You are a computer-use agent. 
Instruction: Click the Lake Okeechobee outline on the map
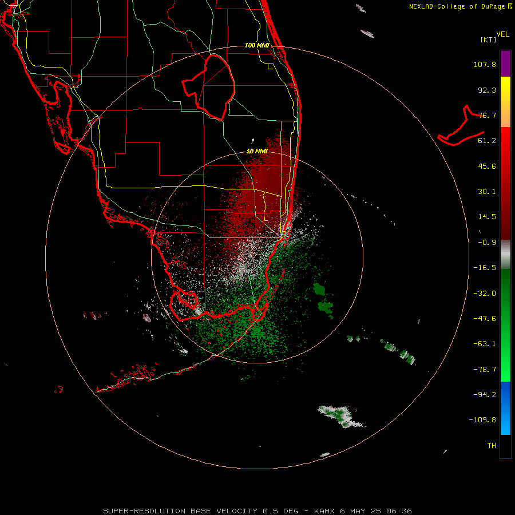[209, 88]
